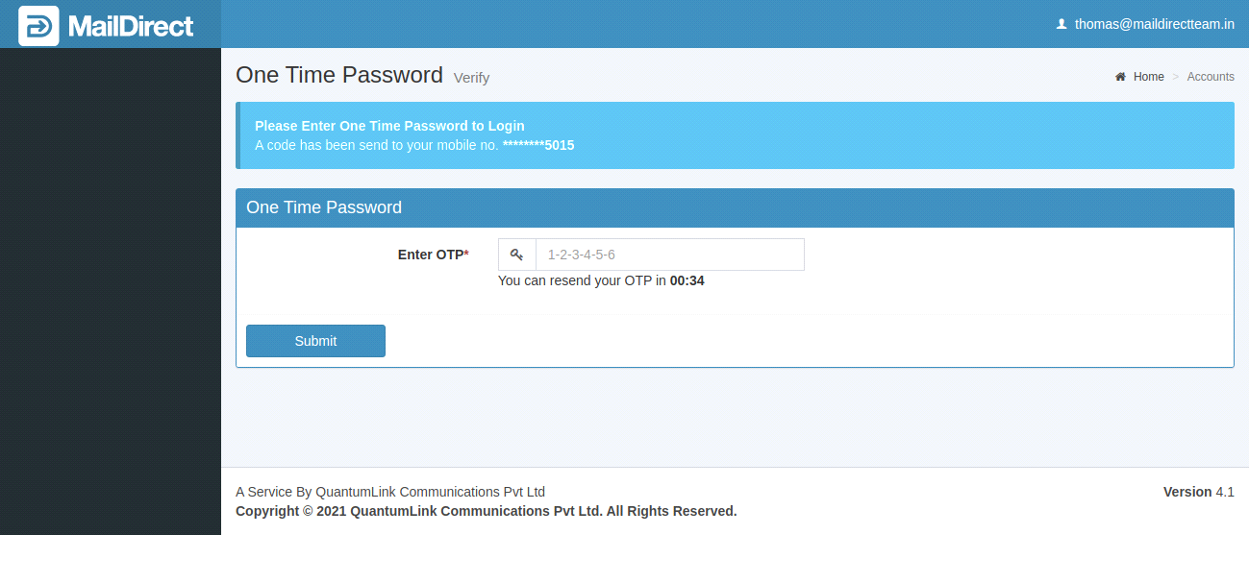Click the masked mobile number ending 5015

538,145
